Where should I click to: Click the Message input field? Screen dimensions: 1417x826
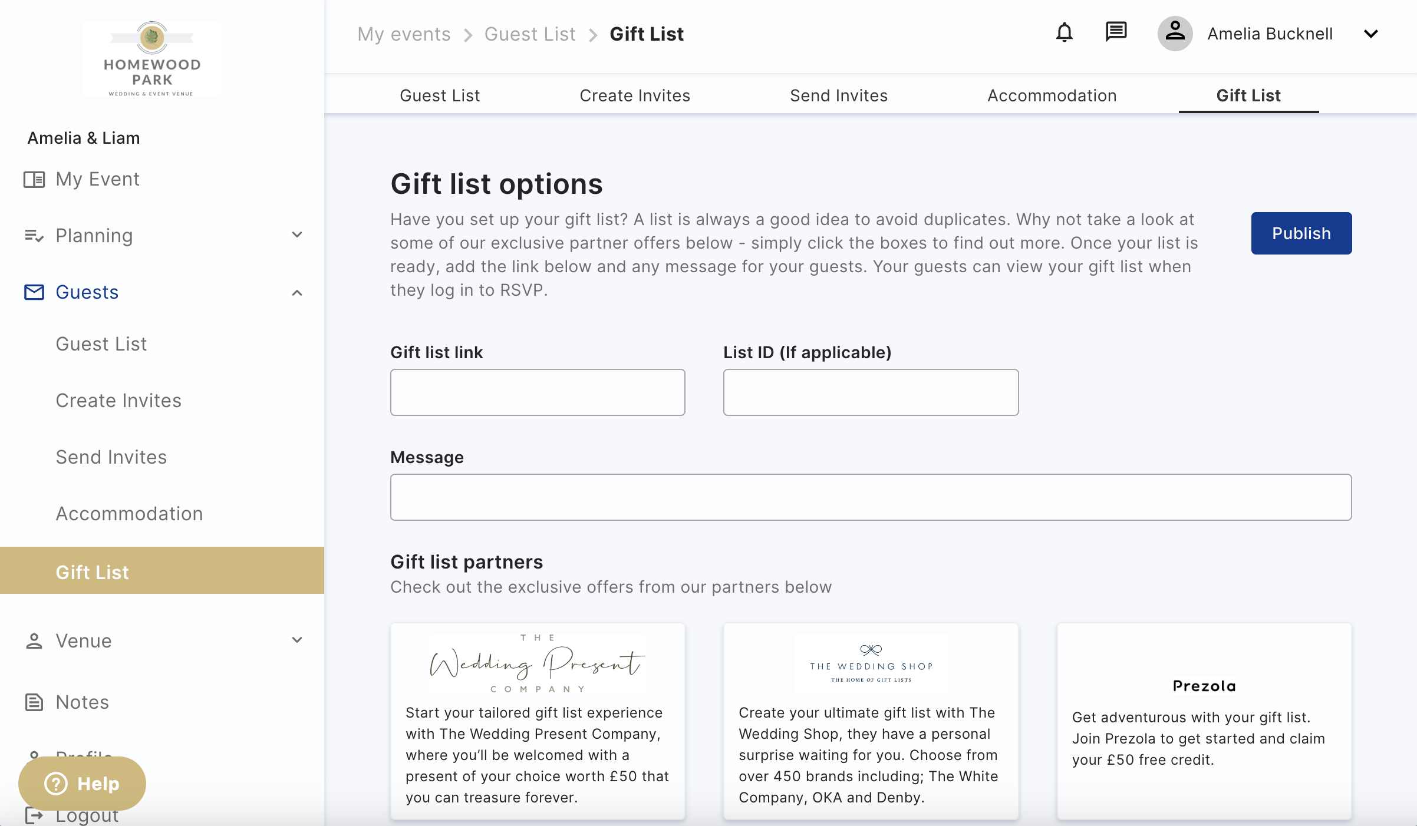871,497
